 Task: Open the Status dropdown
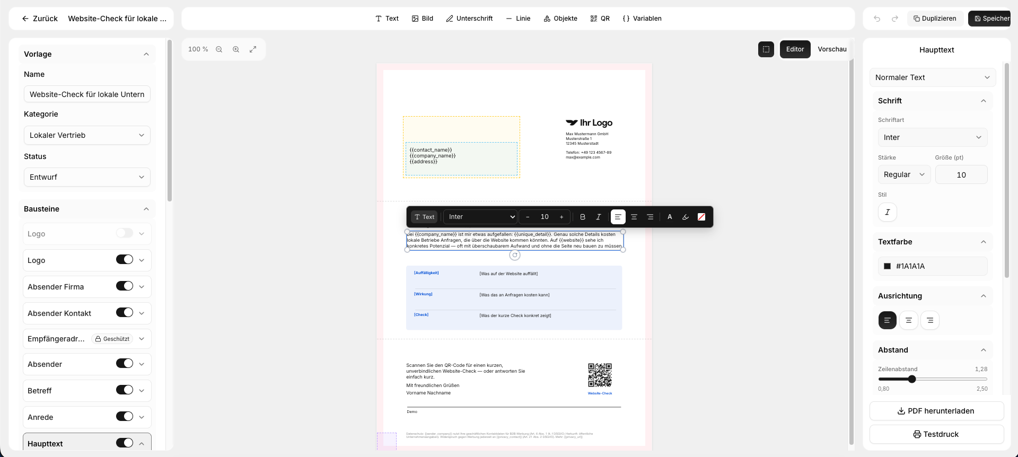coord(87,177)
